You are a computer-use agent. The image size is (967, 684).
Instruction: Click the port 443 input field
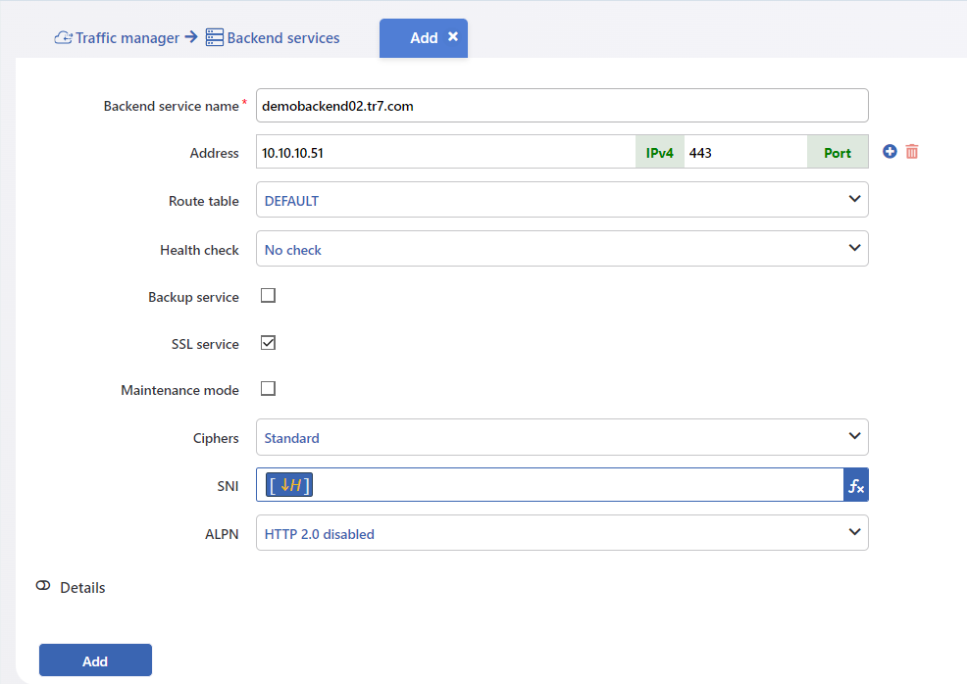click(x=745, y=152)
